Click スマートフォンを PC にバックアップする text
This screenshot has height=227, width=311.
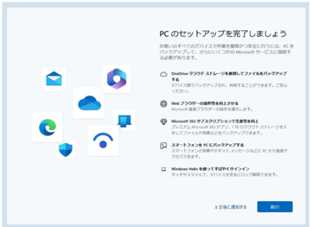(x=208, y=145)
